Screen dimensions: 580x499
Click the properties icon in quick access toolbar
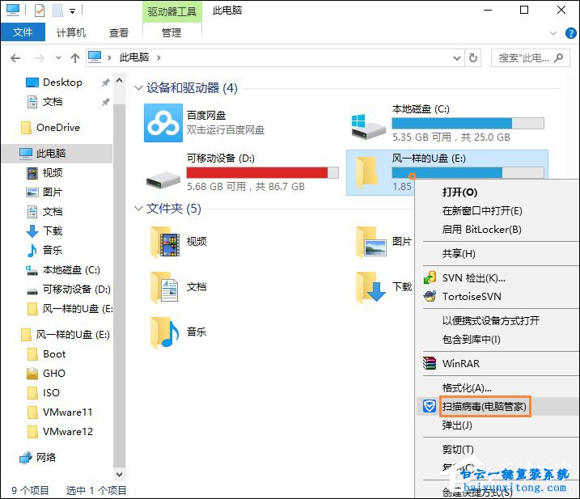coord(39,11)
